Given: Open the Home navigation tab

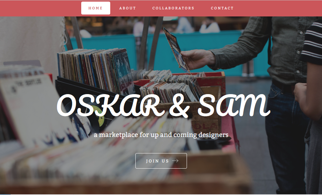Looking at the screenshot, I should pos(96,8).
